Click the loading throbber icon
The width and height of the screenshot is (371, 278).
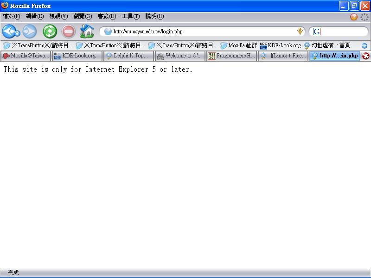coord(365,17)
